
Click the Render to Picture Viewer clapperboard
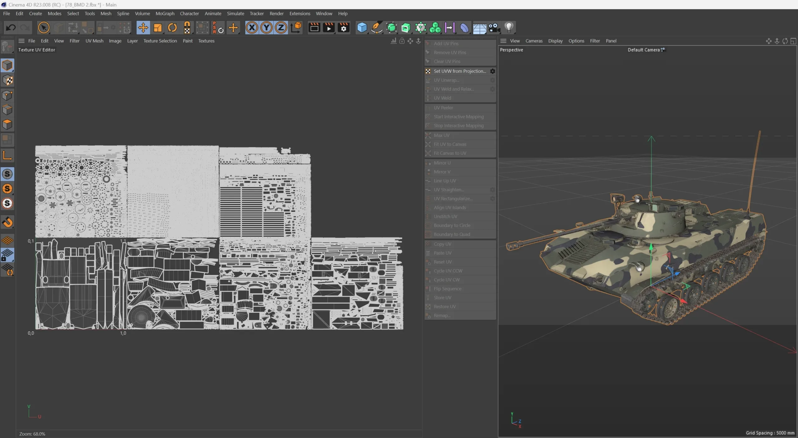tap(329, 28)
